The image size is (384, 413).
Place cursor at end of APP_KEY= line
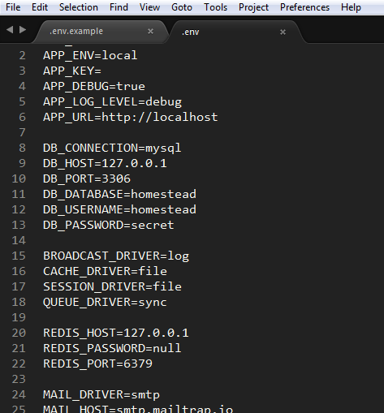coord(101,71)
